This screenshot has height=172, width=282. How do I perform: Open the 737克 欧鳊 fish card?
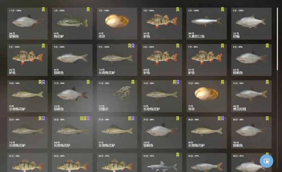[x=252, y=24]
